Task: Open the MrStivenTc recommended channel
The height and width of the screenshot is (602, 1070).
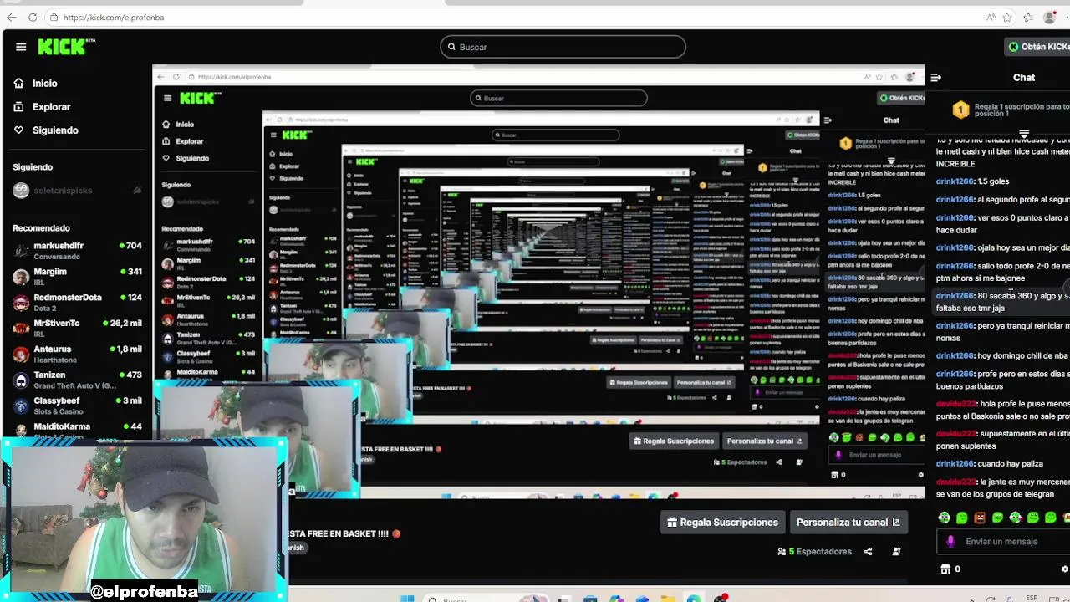Action: pyautogui.click(x=77, y=329)
